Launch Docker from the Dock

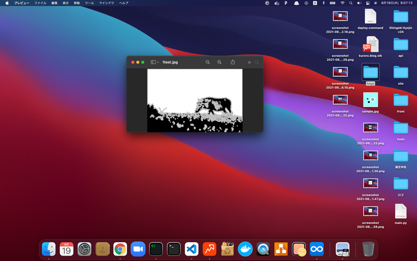pos(245,249)
